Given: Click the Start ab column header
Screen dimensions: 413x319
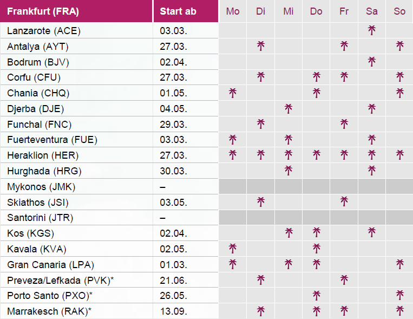Looking at the screenshot, I should point(178,11).
